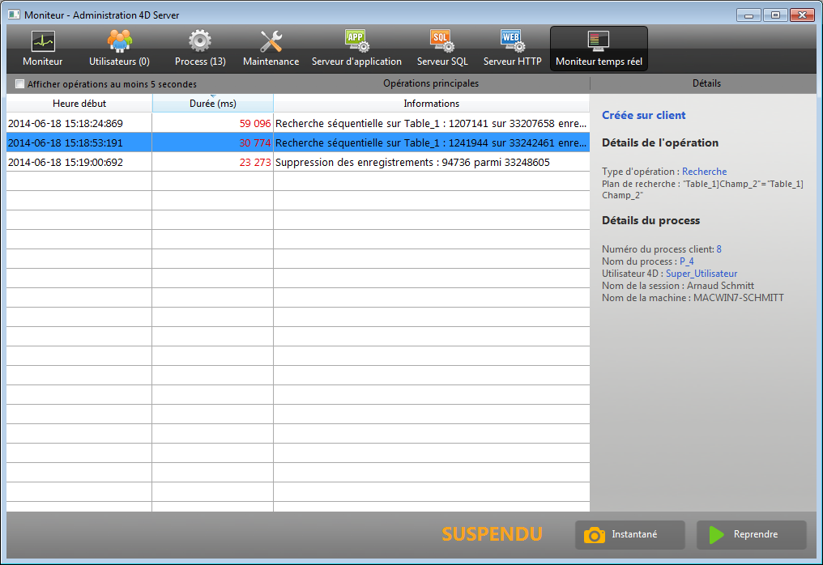Open the Maintenance tools icon
823x565 pixels.
[271, 41]
